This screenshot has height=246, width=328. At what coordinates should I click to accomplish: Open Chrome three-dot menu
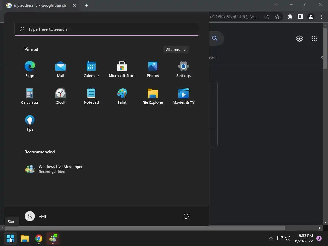pyautogui.click(x=321, y=17)
